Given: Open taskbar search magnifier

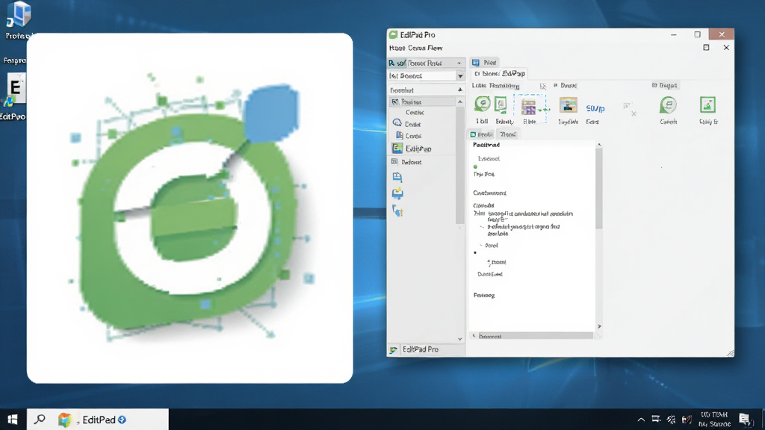Looking at the screenshot, I should 40,419.
